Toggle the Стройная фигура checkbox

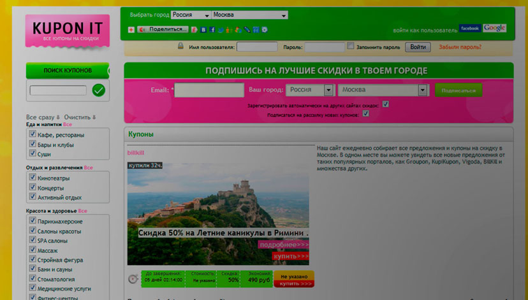33,259
